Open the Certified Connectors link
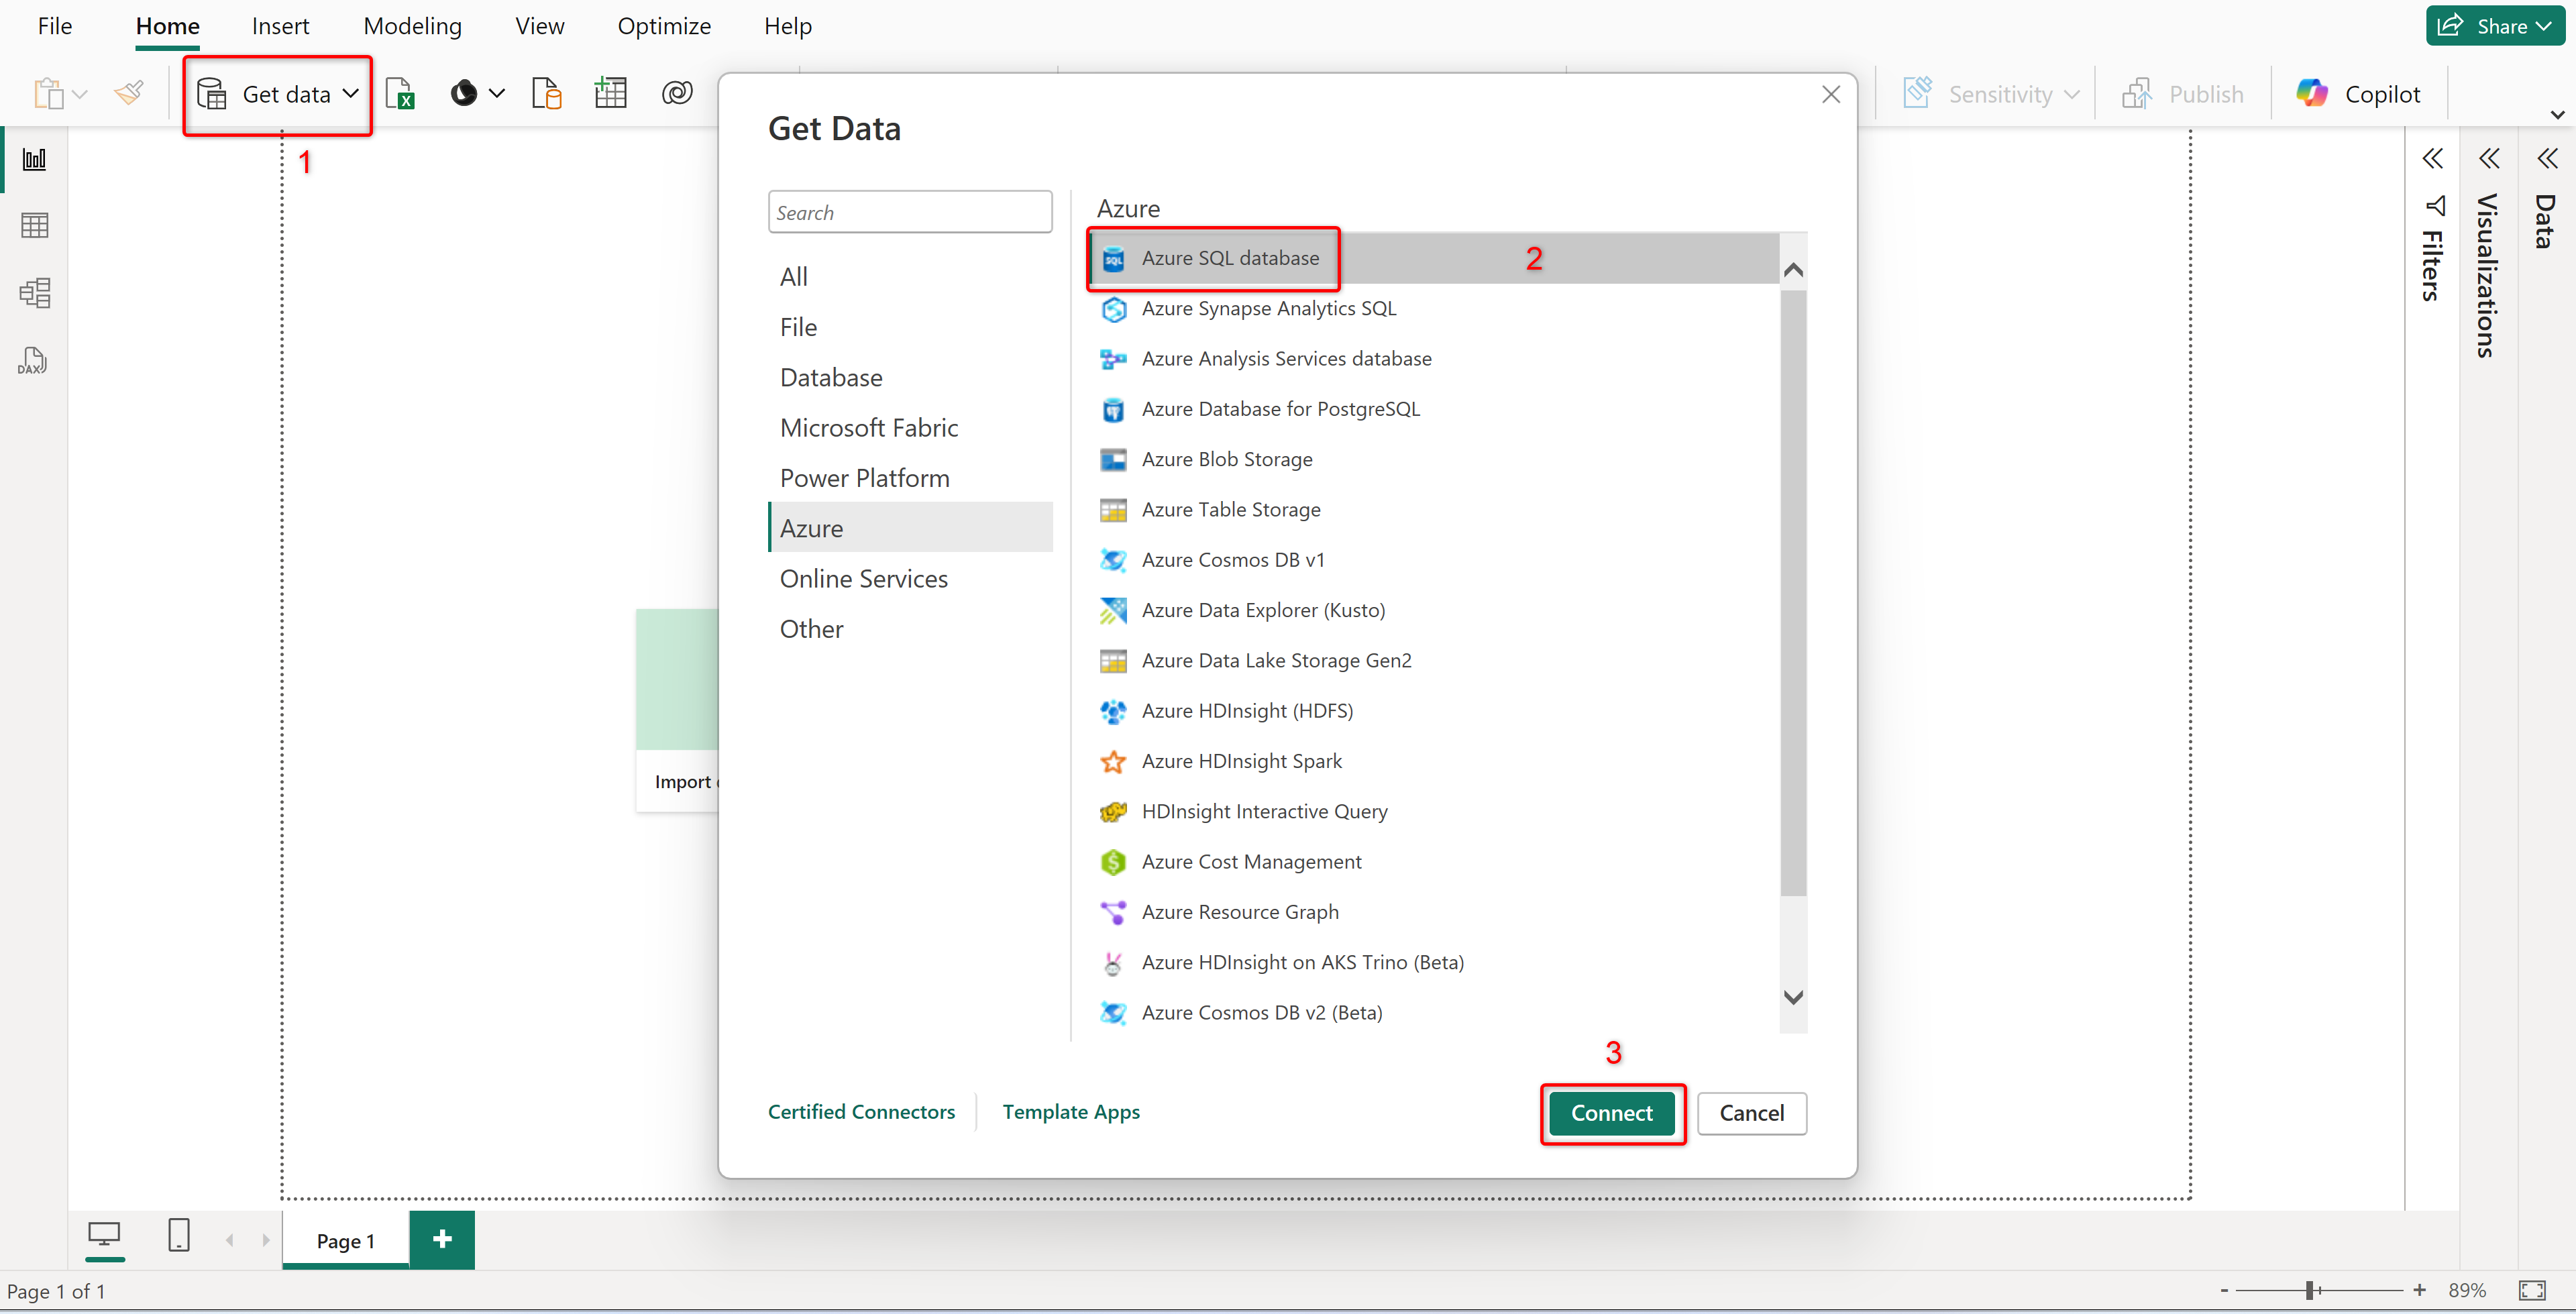 point(861,1112)
